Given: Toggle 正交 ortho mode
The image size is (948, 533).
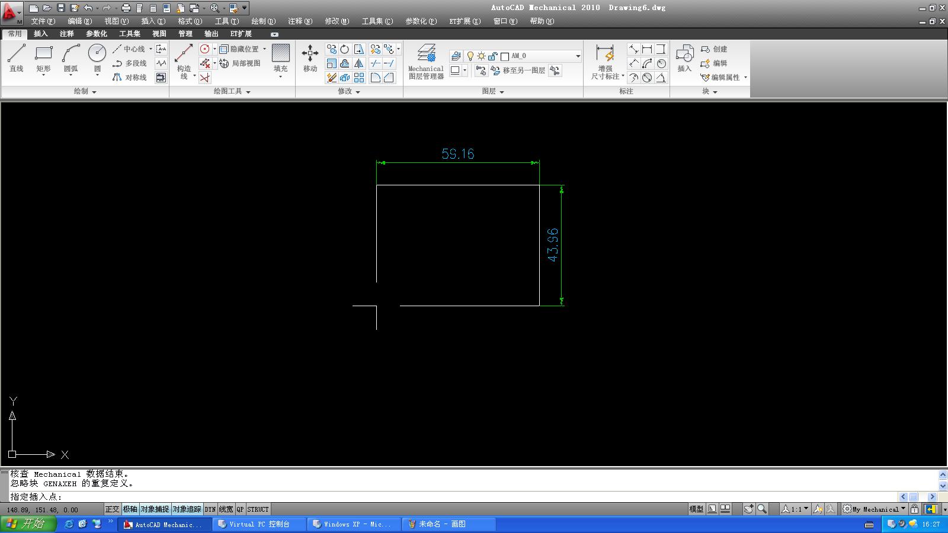Looking at the screenshot, I should tap(112, 509).
